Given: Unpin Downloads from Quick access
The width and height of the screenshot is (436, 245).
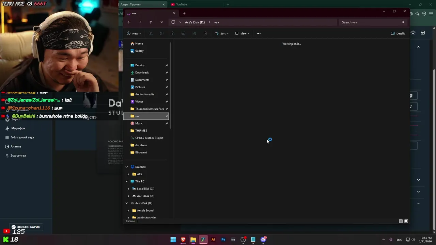Looking at the screenshot, I should tap(167, 72).
